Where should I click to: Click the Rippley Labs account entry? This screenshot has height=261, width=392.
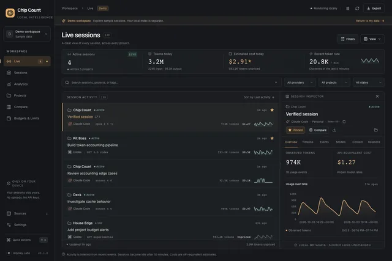pos(27,253)
